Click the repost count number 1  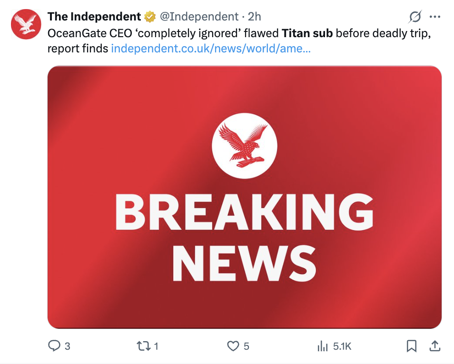tap(156, 346)
